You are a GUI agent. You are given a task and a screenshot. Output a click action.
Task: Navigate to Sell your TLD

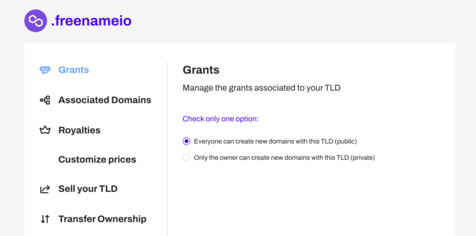(x=88, y=189)
